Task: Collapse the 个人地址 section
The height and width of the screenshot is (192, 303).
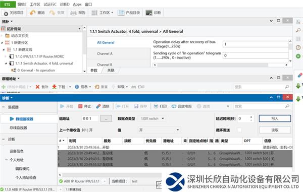Action: (7, 160)
